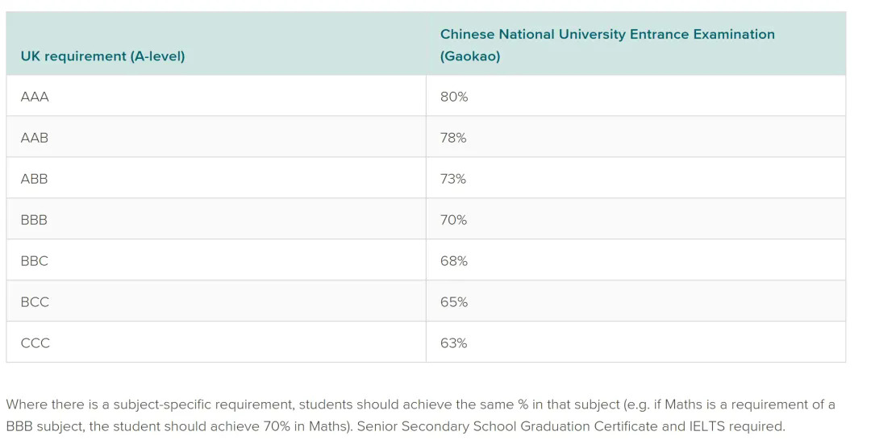
Task: Select the AAA cell in the table
Action: tap(35, 97)
